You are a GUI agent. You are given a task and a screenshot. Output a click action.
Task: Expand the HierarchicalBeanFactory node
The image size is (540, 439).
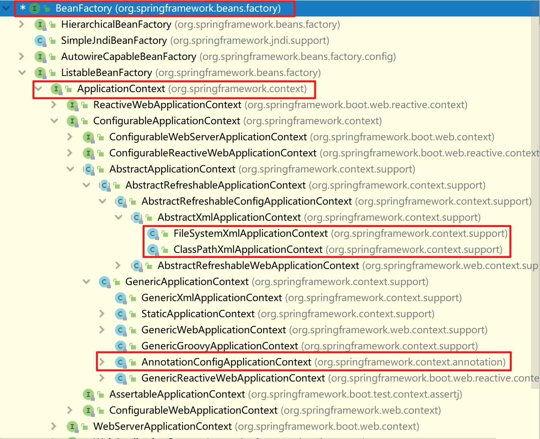21,24
